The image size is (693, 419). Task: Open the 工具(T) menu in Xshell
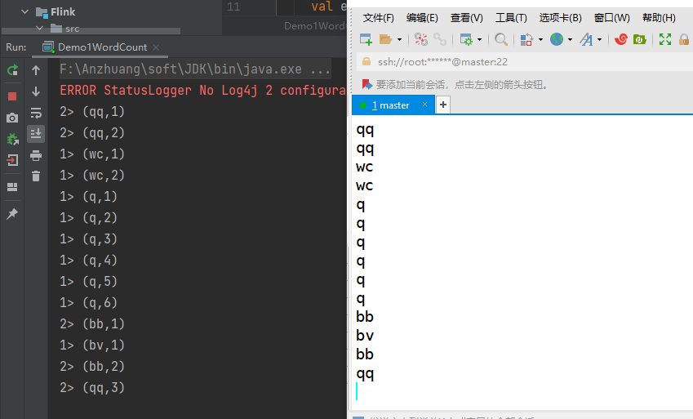[511, 18]
